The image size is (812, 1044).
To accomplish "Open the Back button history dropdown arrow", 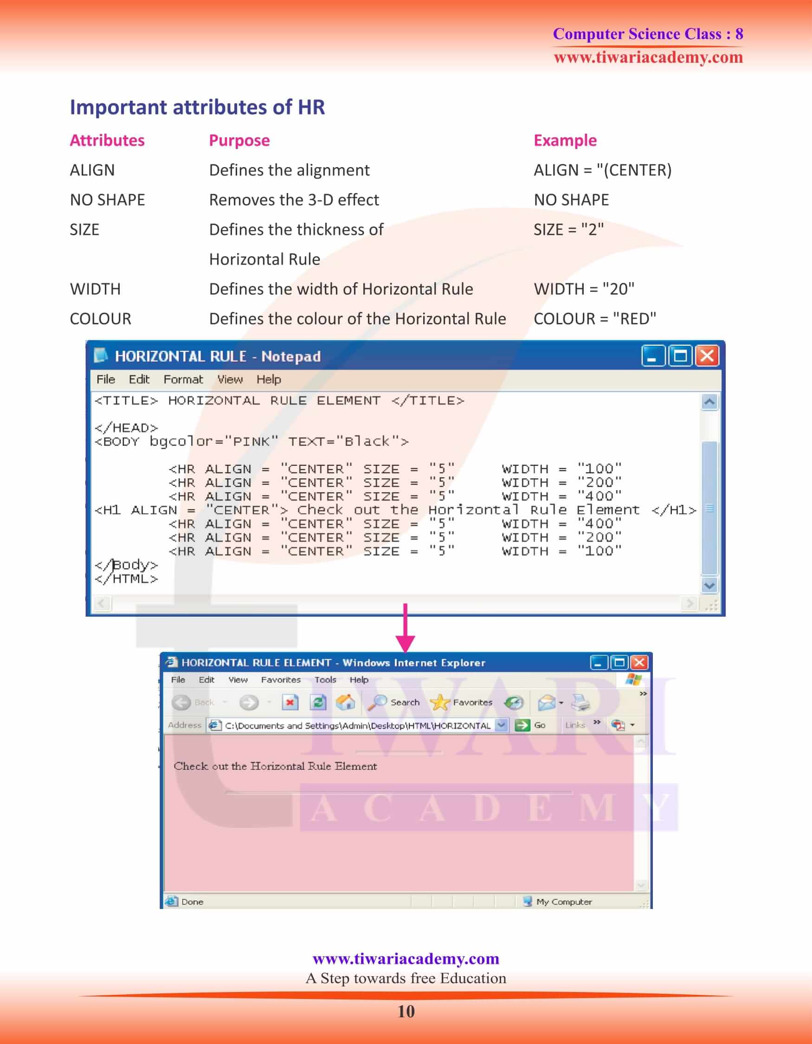I will click(225, 702).
